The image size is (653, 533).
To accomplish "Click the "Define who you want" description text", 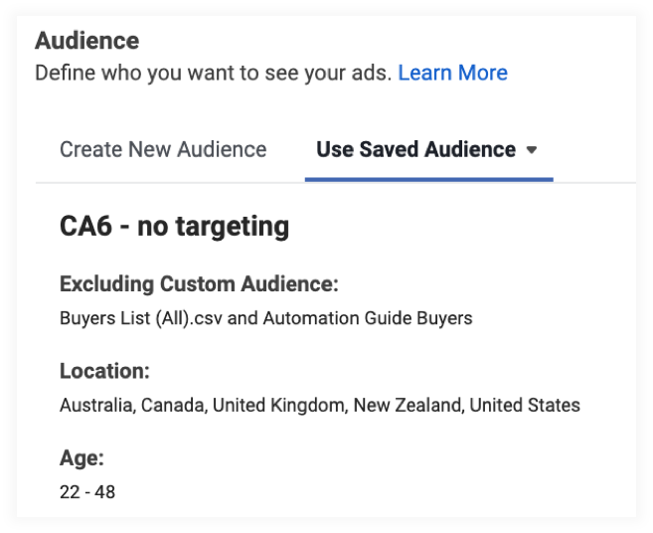I will click(x=213, y=73).
